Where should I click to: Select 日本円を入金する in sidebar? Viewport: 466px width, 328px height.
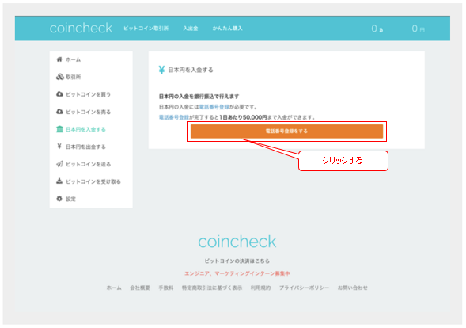85,129
